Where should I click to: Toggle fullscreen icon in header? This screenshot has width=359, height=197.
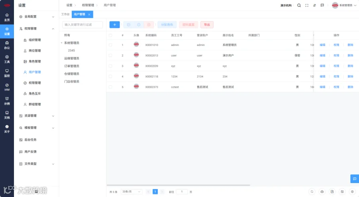307,5
